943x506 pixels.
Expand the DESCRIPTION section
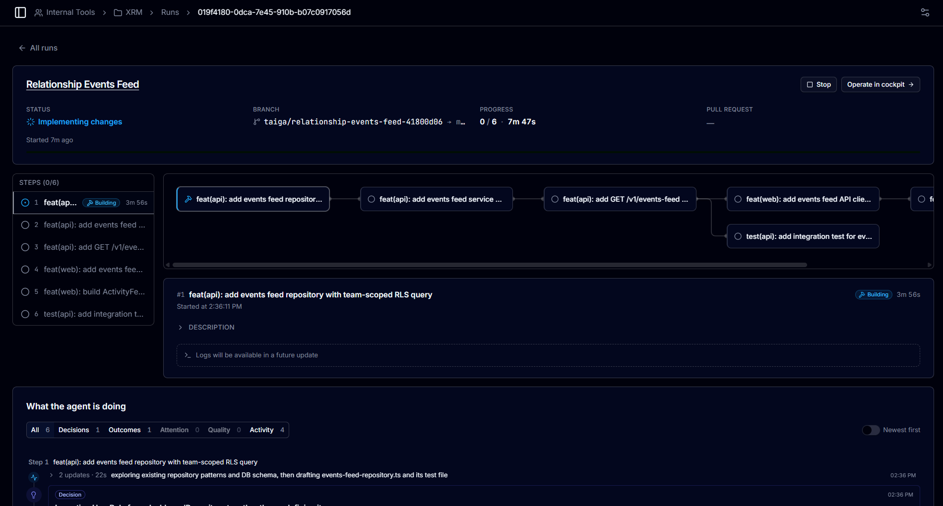[x=206, y=328]
